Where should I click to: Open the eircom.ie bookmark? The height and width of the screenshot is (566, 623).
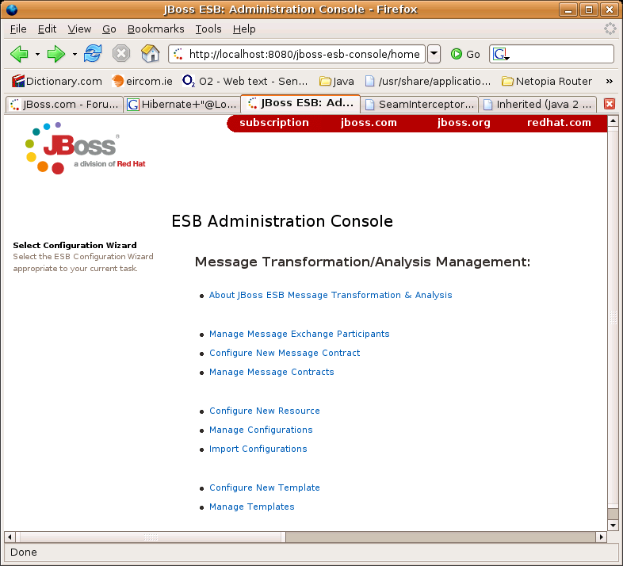(x=142, y=81)
